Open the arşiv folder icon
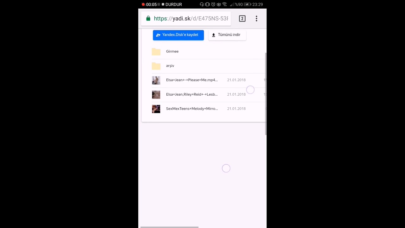 point(156,66)
